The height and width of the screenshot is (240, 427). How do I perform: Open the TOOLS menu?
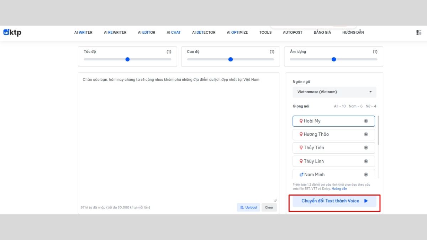265,32
